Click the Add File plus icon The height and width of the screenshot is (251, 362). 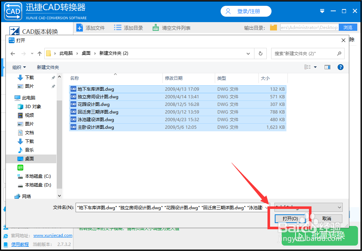[x=80, y=28]
